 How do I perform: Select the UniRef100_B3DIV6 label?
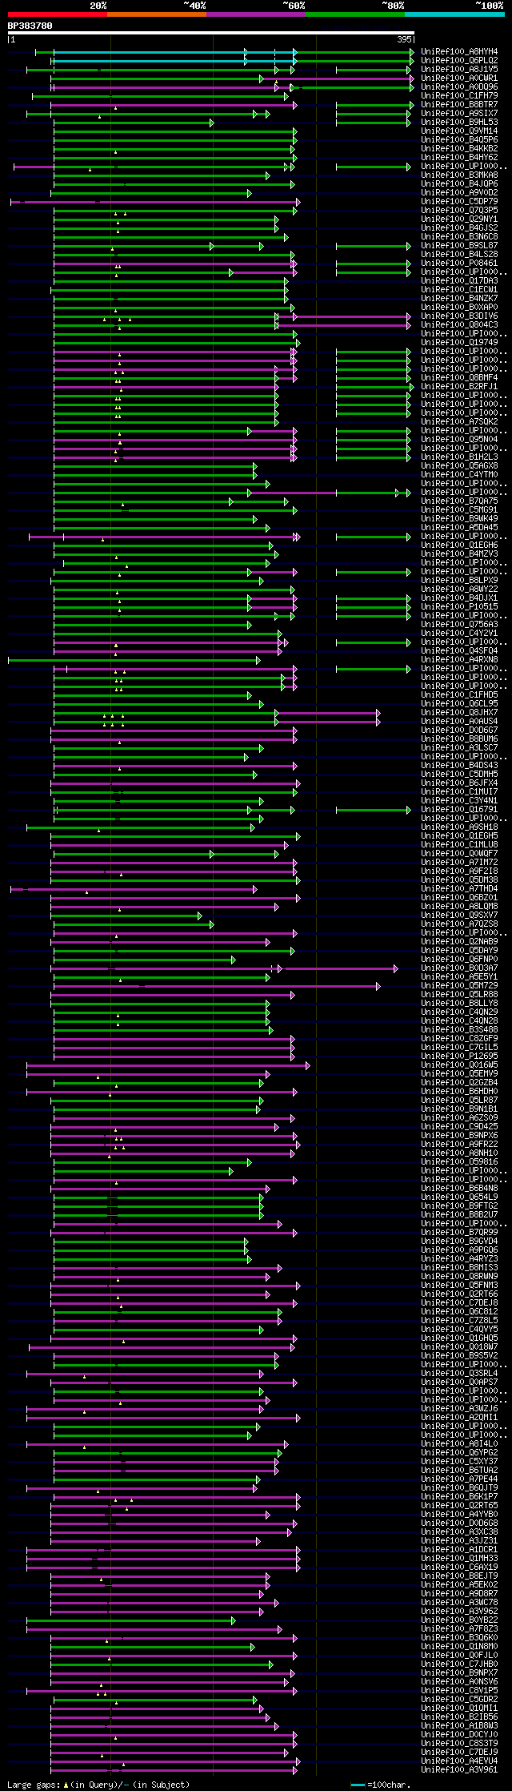coord(459,316)
